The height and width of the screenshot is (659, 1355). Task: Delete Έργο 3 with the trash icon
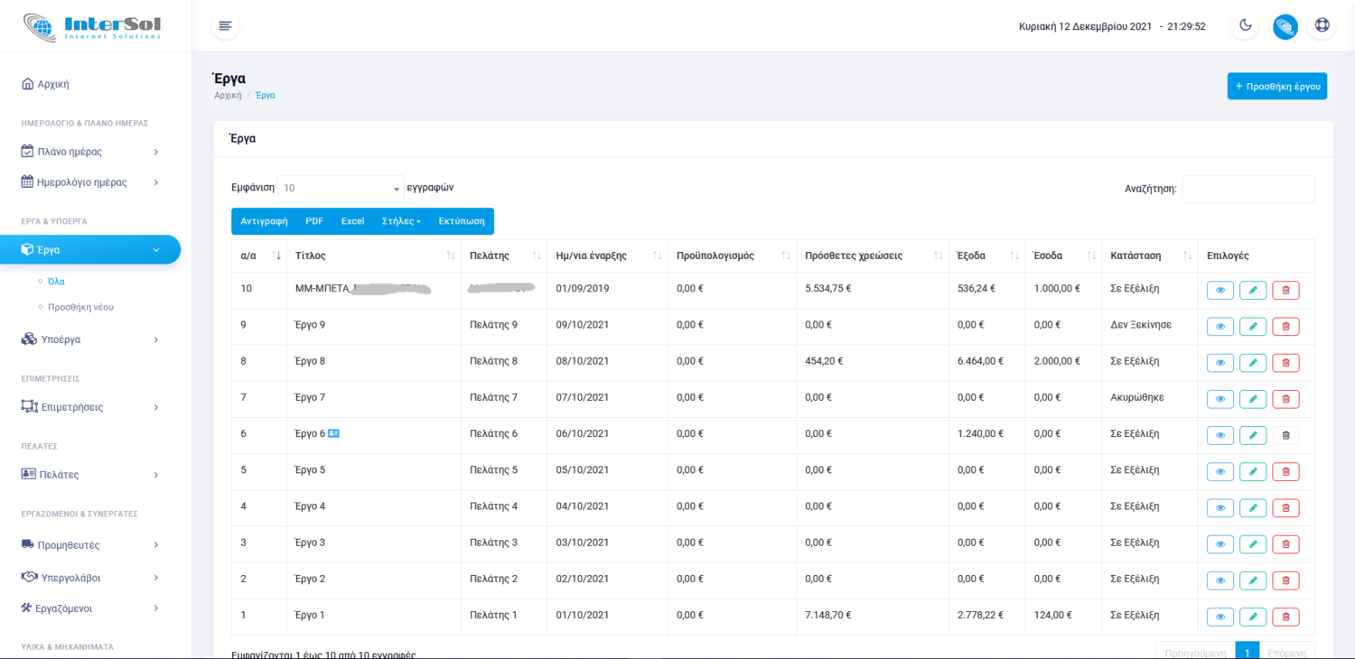[x=1285, y=544]
